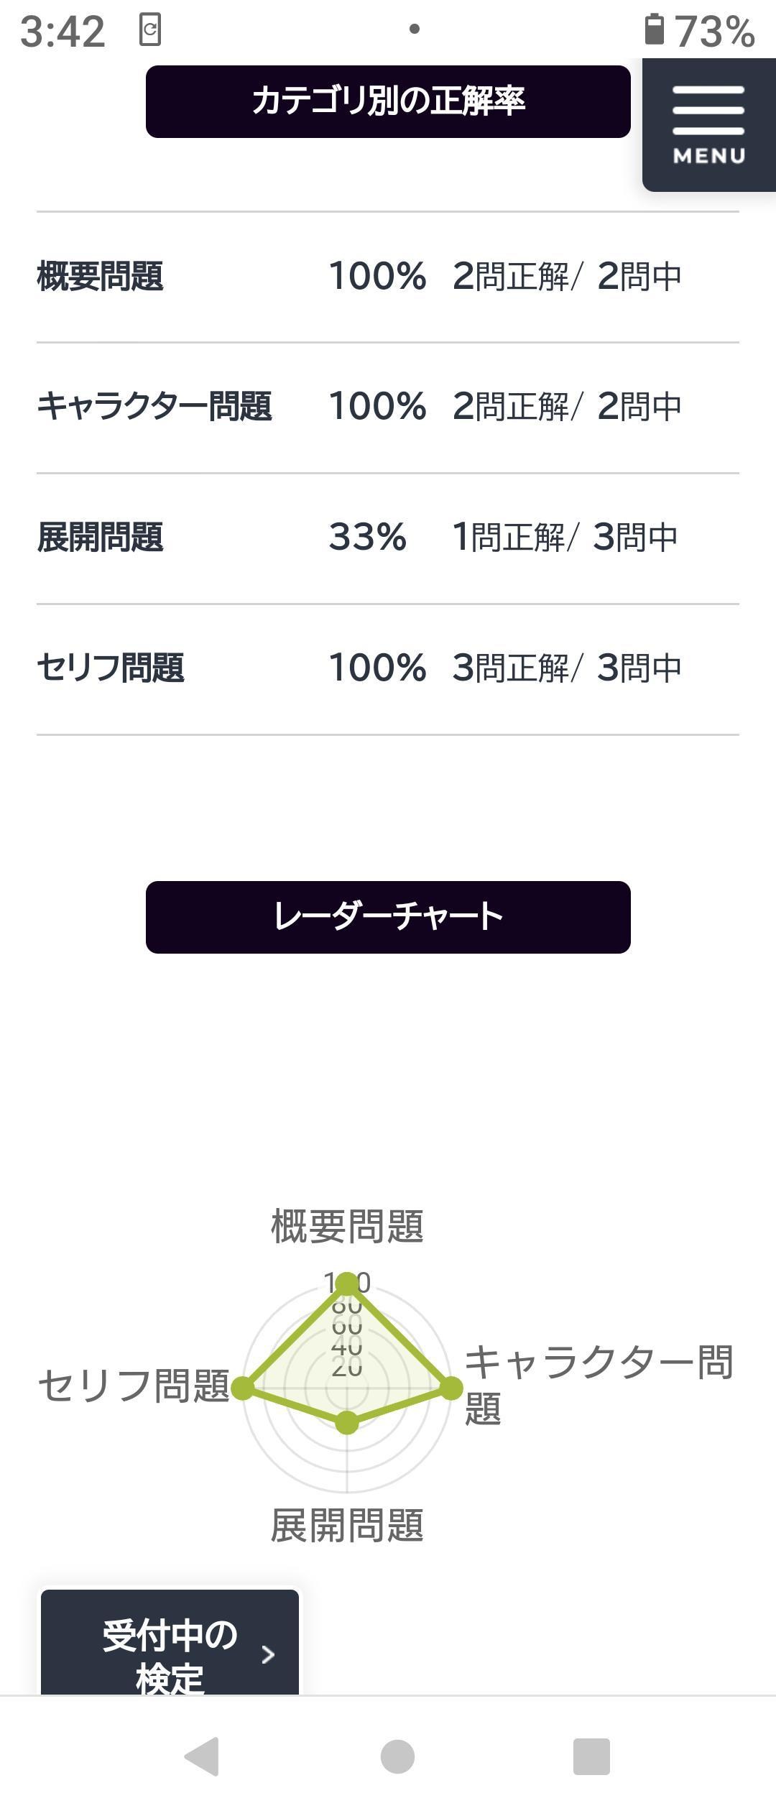Tap the battery icon in status bar
This screenshot has height=1811, width=776.
(654, 30)
